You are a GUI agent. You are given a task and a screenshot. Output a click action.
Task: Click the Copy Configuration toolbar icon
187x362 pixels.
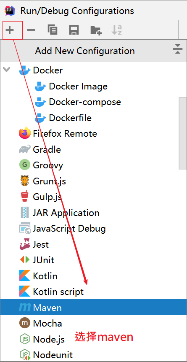point(53,30)
